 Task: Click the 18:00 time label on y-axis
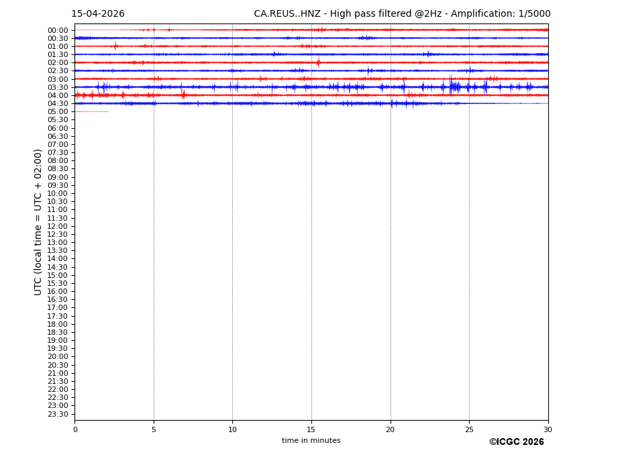point(57,324)
